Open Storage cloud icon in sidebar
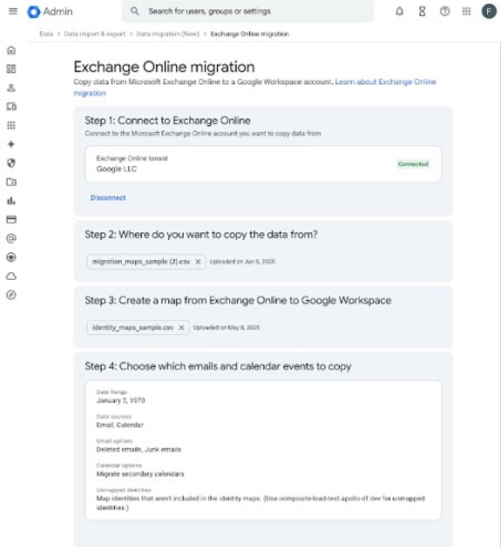Viewport: 501px width, 547px height. click(x=11, y=276)
